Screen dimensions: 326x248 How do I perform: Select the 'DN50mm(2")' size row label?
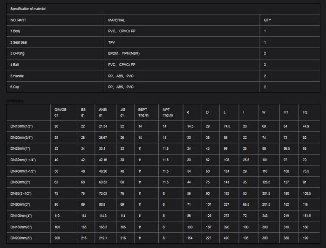[x=20, y=182]
